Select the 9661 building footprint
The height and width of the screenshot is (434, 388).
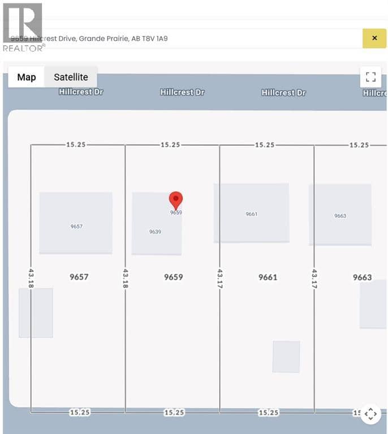click(x=252, y=213)
